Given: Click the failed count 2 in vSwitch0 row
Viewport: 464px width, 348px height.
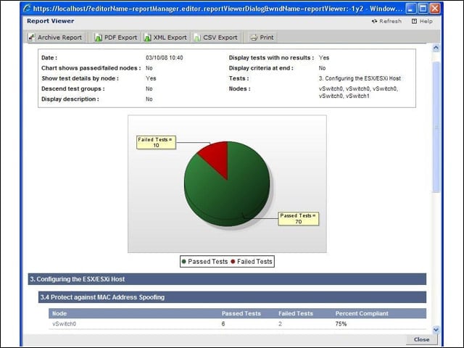Looking at the screenshot, I should coord(280,324).
